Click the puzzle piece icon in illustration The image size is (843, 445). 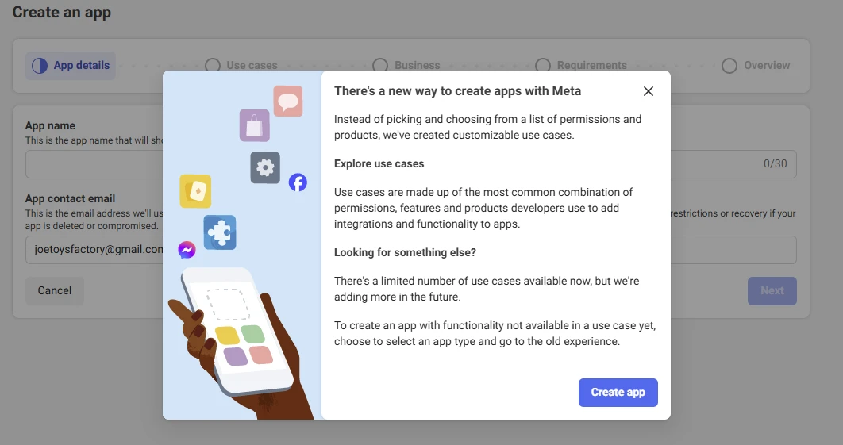click(x=220, y=232)
